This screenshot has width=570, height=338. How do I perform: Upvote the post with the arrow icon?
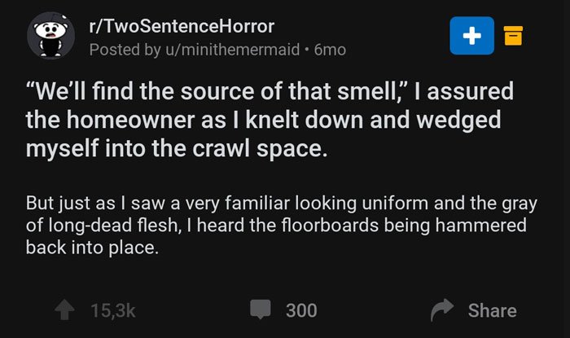coord(64,310)
